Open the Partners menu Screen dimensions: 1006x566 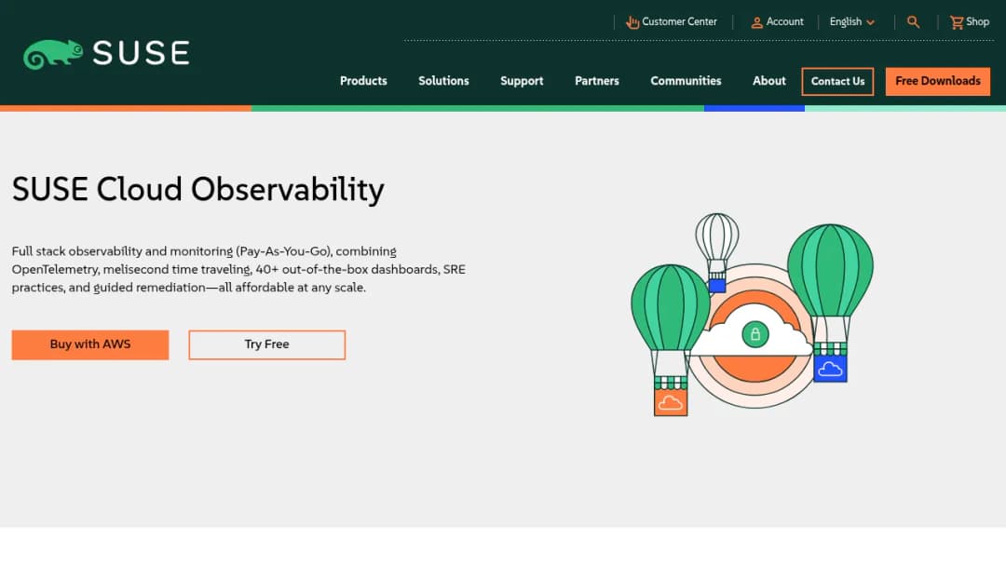pos(597,81)
